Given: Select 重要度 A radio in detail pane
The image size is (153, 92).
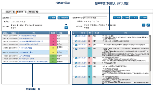Looking at the screenshot, I should 85,22.
